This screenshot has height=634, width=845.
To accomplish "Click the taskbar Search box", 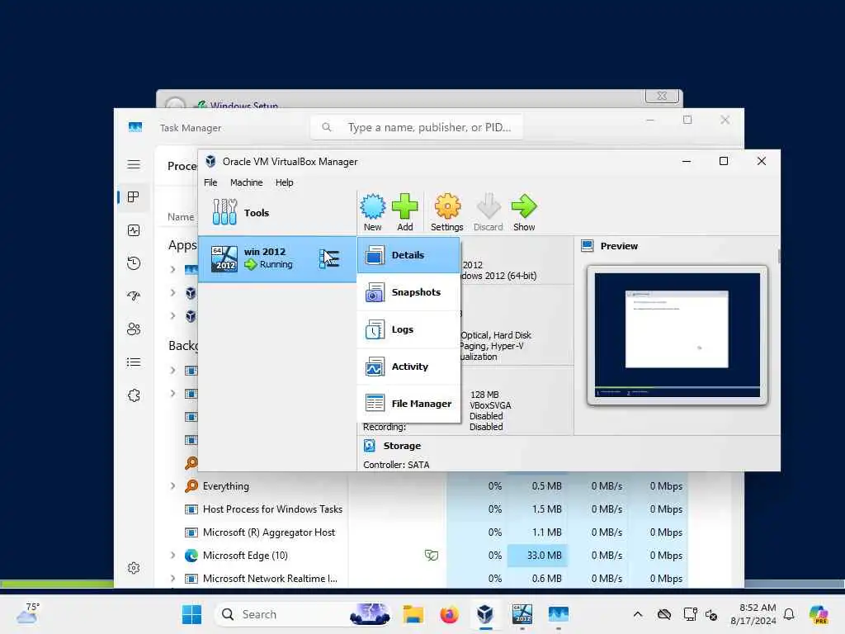I will 302,614.
